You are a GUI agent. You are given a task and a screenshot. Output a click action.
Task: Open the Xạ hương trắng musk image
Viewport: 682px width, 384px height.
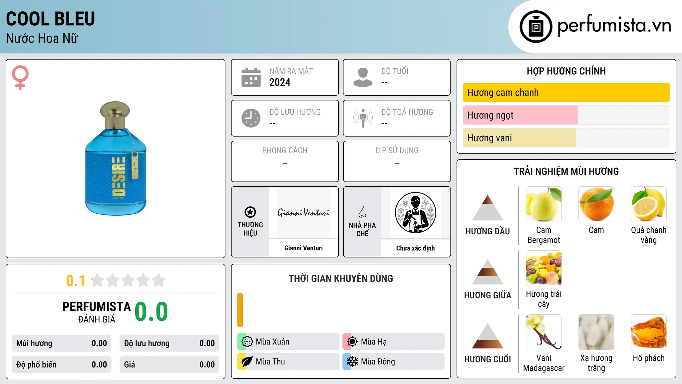(596, 332)
